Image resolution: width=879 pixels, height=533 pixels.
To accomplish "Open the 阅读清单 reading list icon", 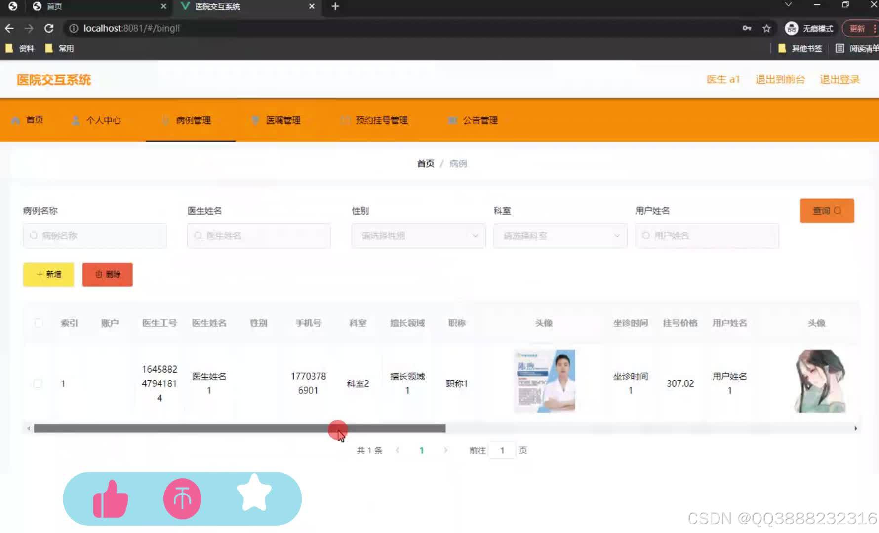I will coord(839,48).
